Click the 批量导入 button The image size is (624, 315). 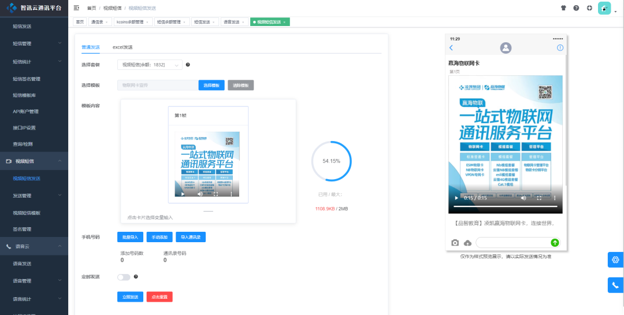130,237
